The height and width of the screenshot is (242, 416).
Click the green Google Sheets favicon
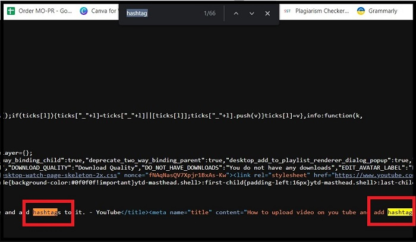pos(11,11)
